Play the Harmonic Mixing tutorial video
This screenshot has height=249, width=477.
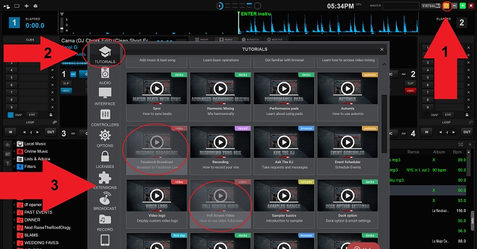[x=220, y=89]
